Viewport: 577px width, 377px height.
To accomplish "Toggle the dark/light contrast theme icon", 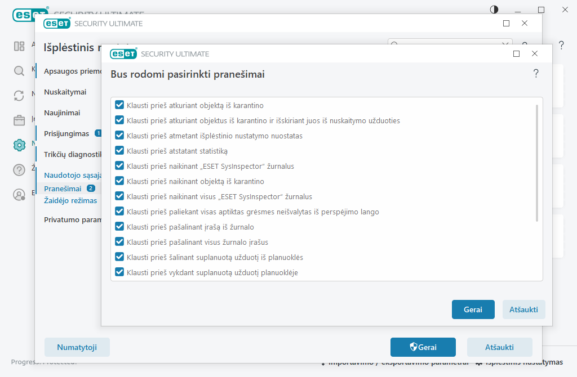I will click(x=494, y=10).
